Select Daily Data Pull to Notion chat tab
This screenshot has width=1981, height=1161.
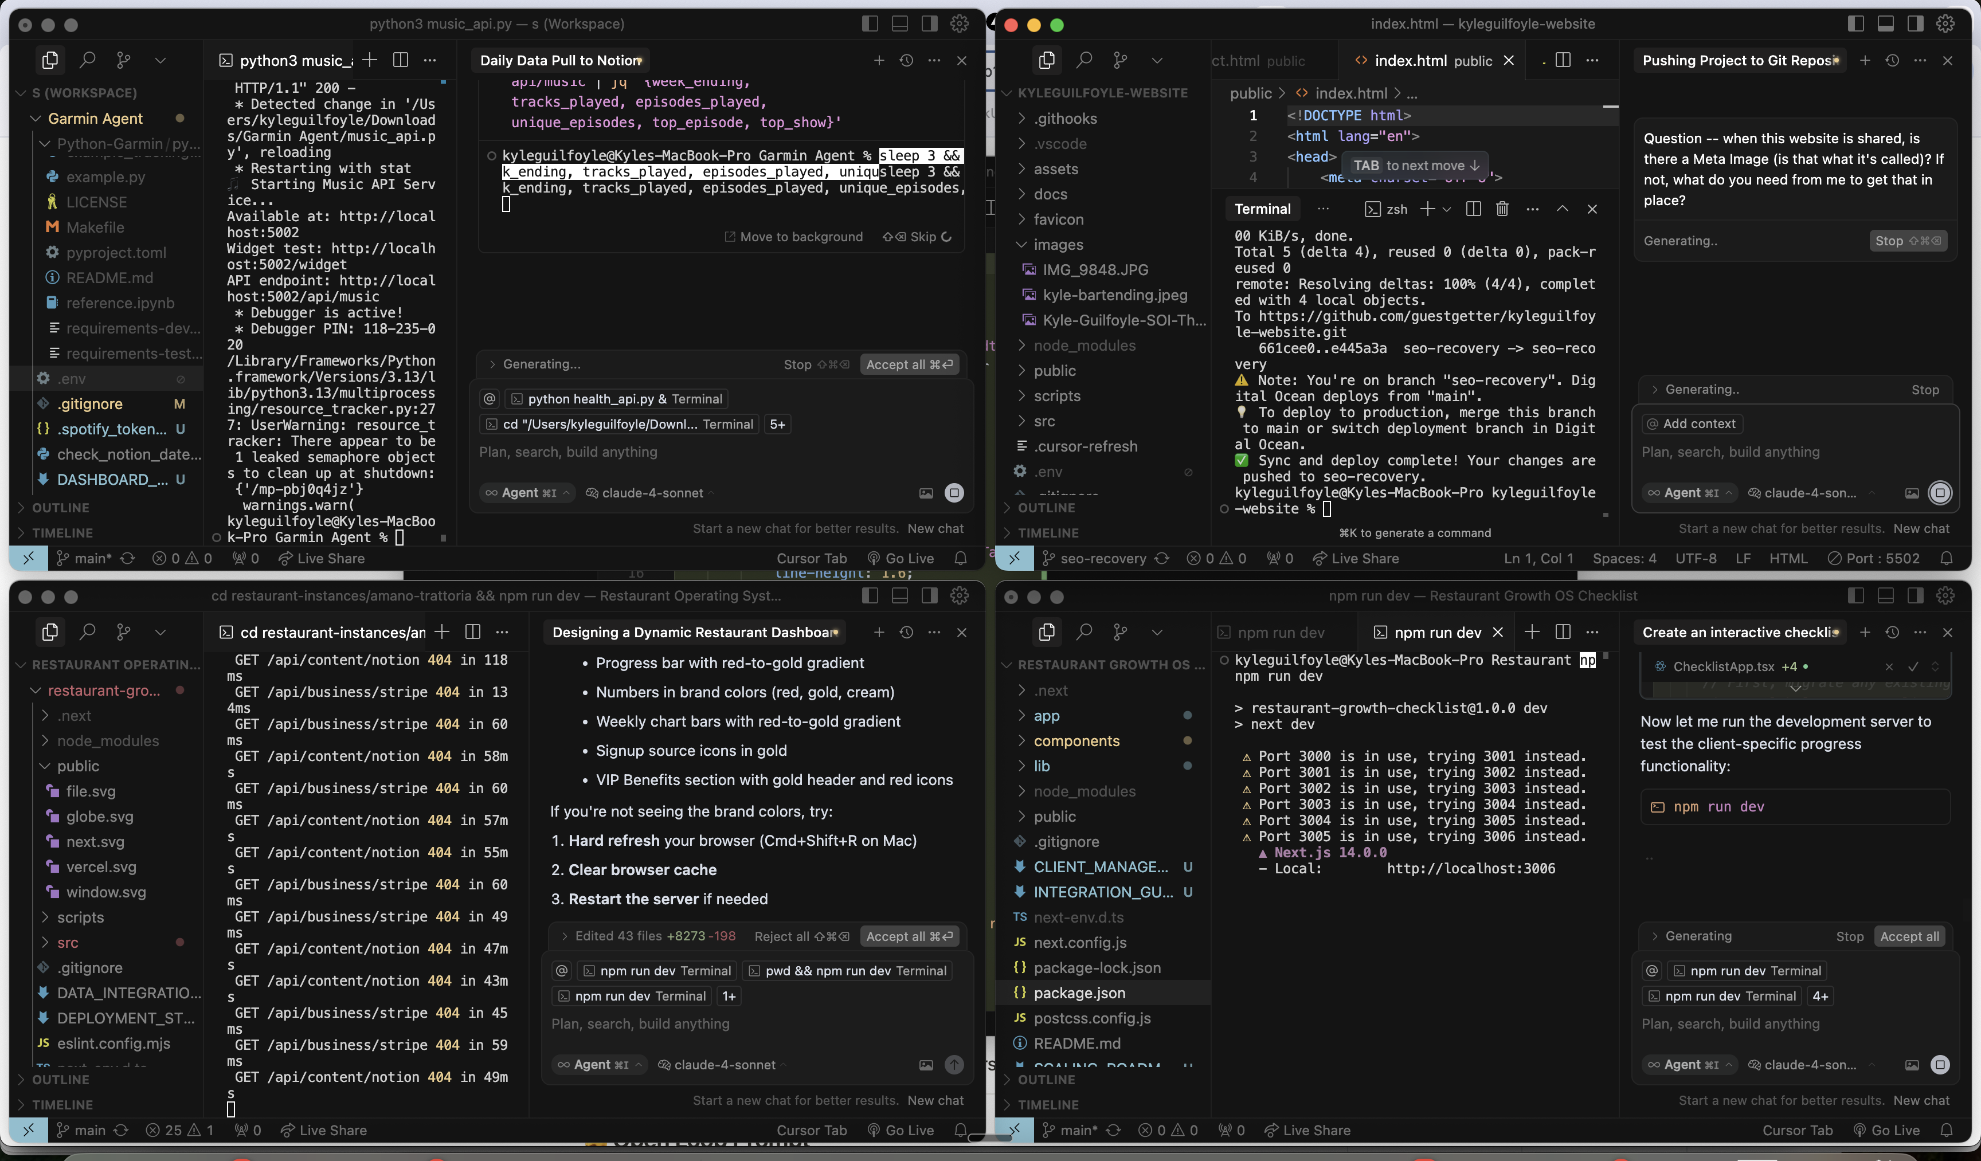(561, 61)
